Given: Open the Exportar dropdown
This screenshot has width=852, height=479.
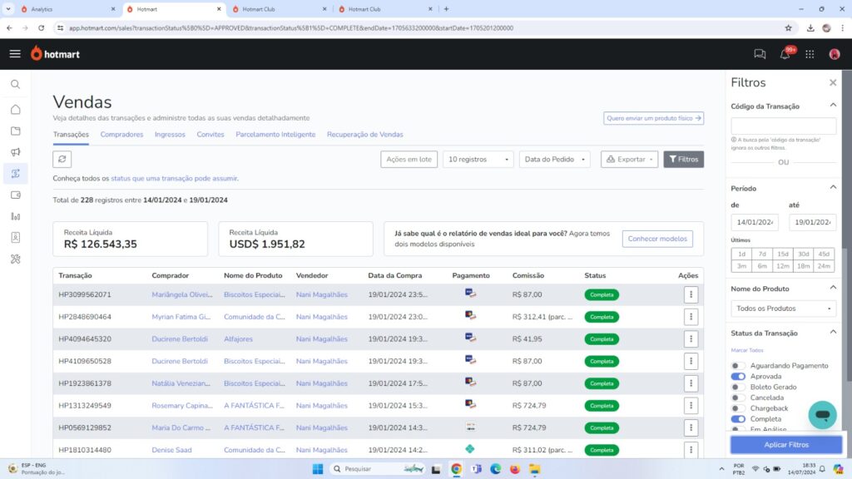Looking at the screenshot, I should 629,159.
